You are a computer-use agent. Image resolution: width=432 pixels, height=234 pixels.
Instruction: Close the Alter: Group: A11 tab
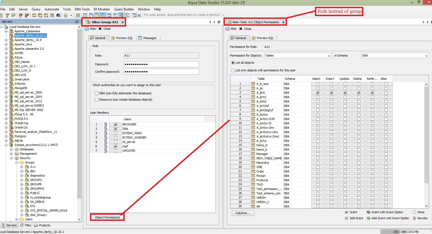coord(122,22)
